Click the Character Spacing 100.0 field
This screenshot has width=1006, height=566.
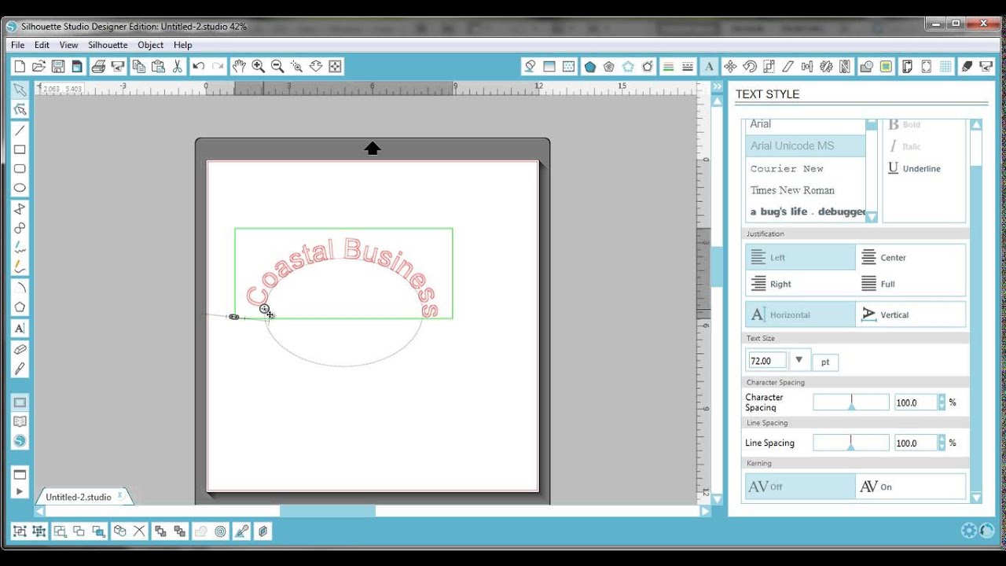click(x=916, y=402)
